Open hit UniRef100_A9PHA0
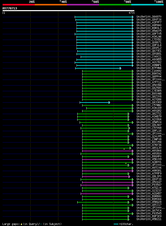This screenshot has width=166, height=226. coord(149,25)
